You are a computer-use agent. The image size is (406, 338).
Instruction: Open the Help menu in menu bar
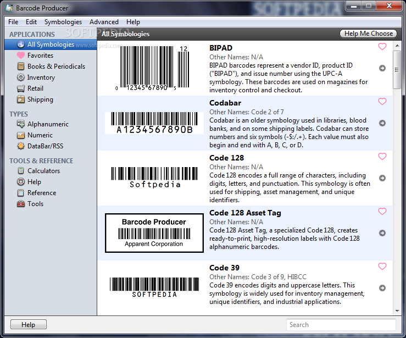point(133,22)
